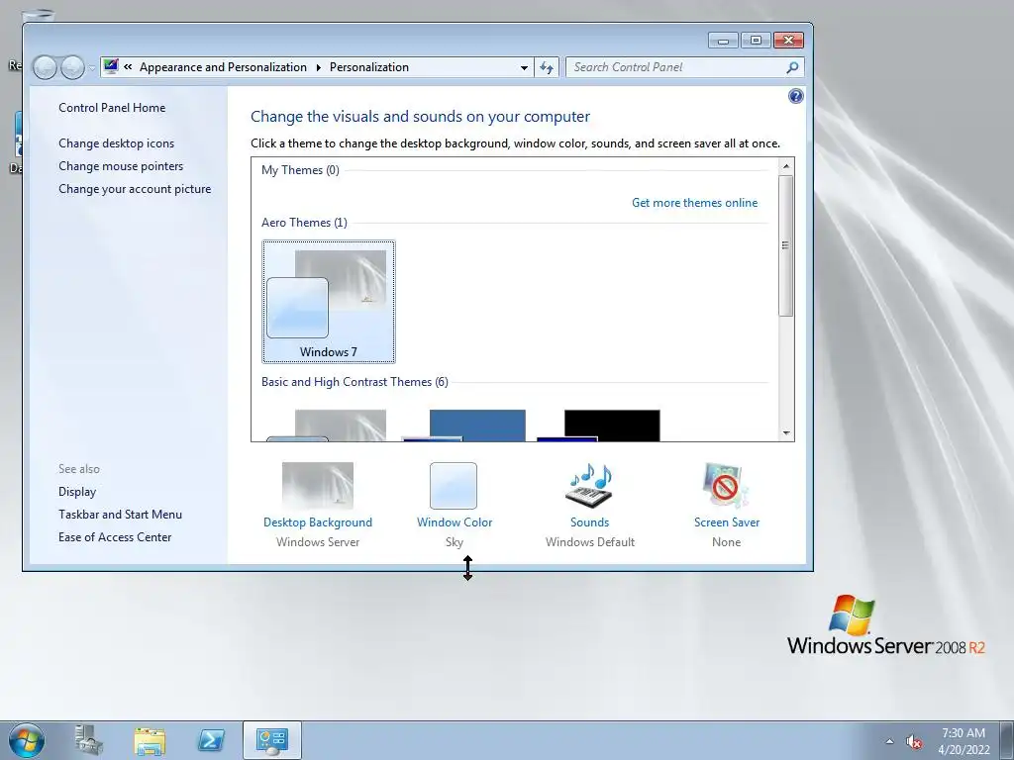
Task: Click the Sounds text link
Action: pyautogui.click(x=590, y=522)
